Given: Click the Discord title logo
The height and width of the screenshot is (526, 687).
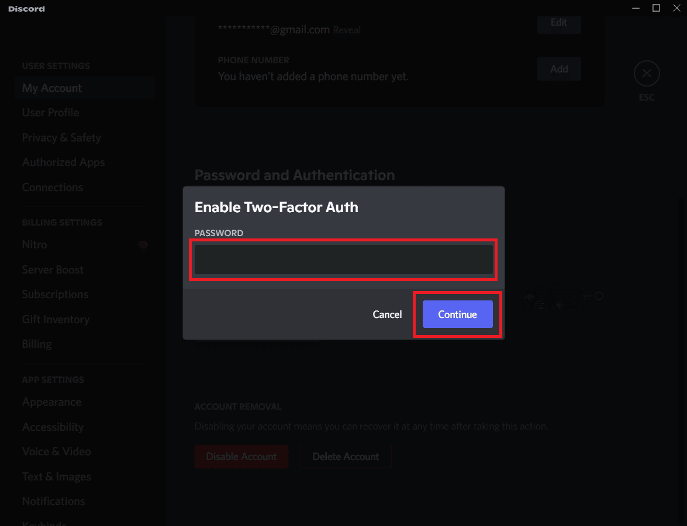Looking at the screenshot, I should 27,9.
